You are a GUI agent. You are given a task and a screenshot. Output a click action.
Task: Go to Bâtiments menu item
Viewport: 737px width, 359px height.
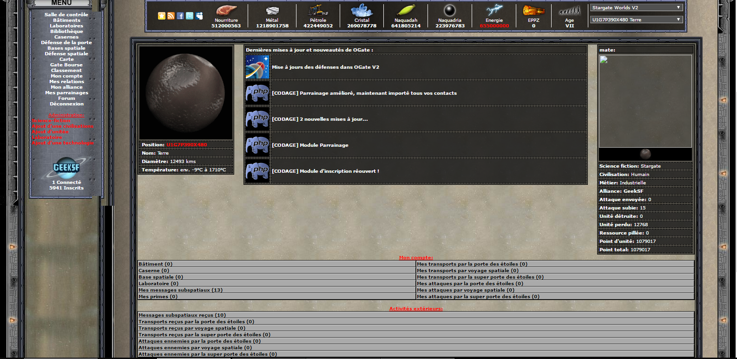point(66,20)
